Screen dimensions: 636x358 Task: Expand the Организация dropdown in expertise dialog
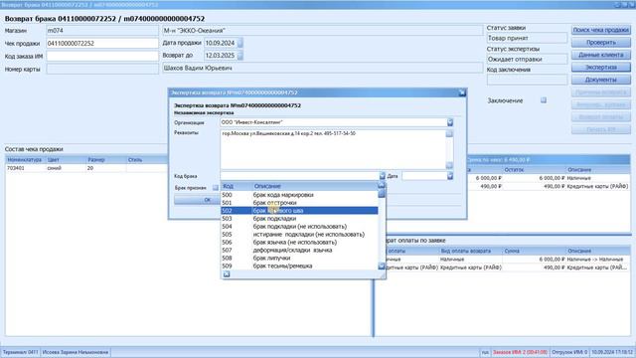(x=450, y=122)
